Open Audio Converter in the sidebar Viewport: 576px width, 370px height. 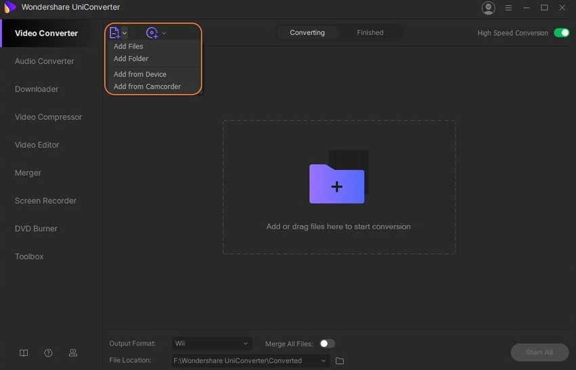(45, 62)
